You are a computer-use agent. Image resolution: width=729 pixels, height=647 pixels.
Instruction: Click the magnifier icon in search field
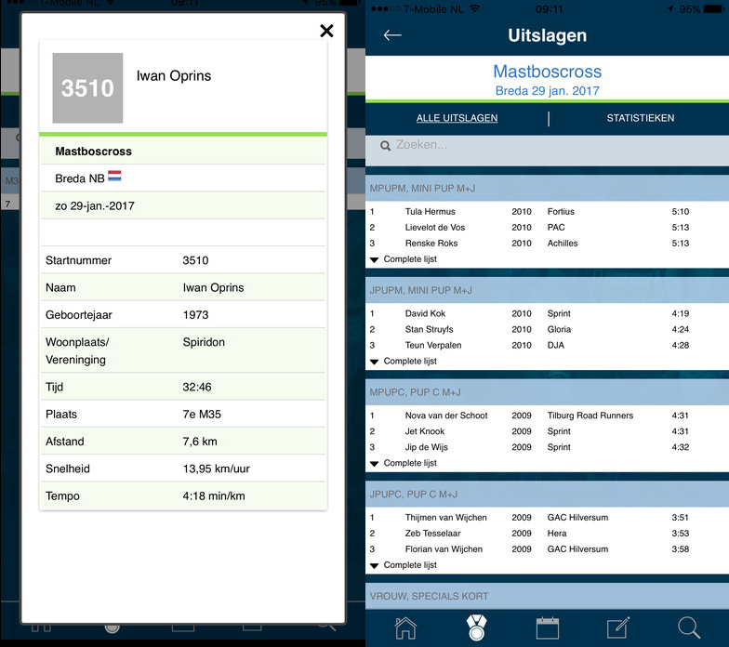[384, 145]
